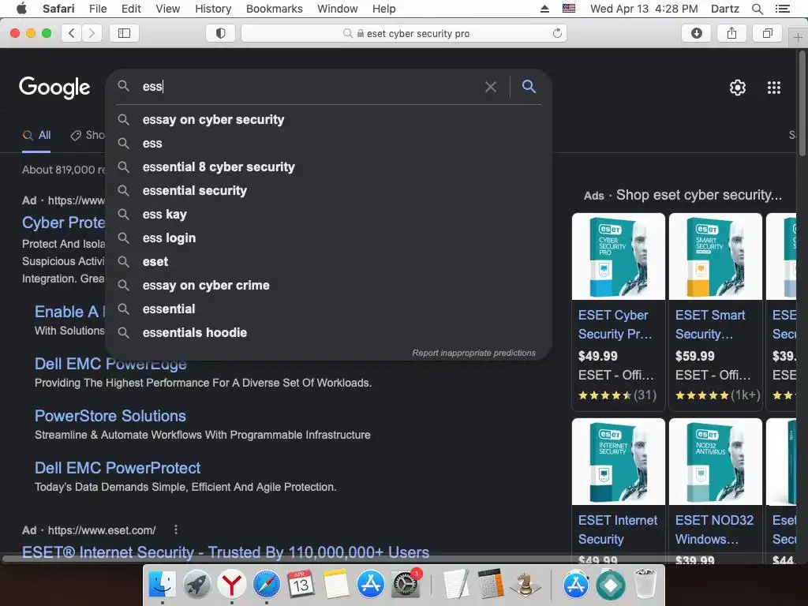
Task: Switch to Safari in the Dock
Action: pyautogui.click(x=267, y=585)
